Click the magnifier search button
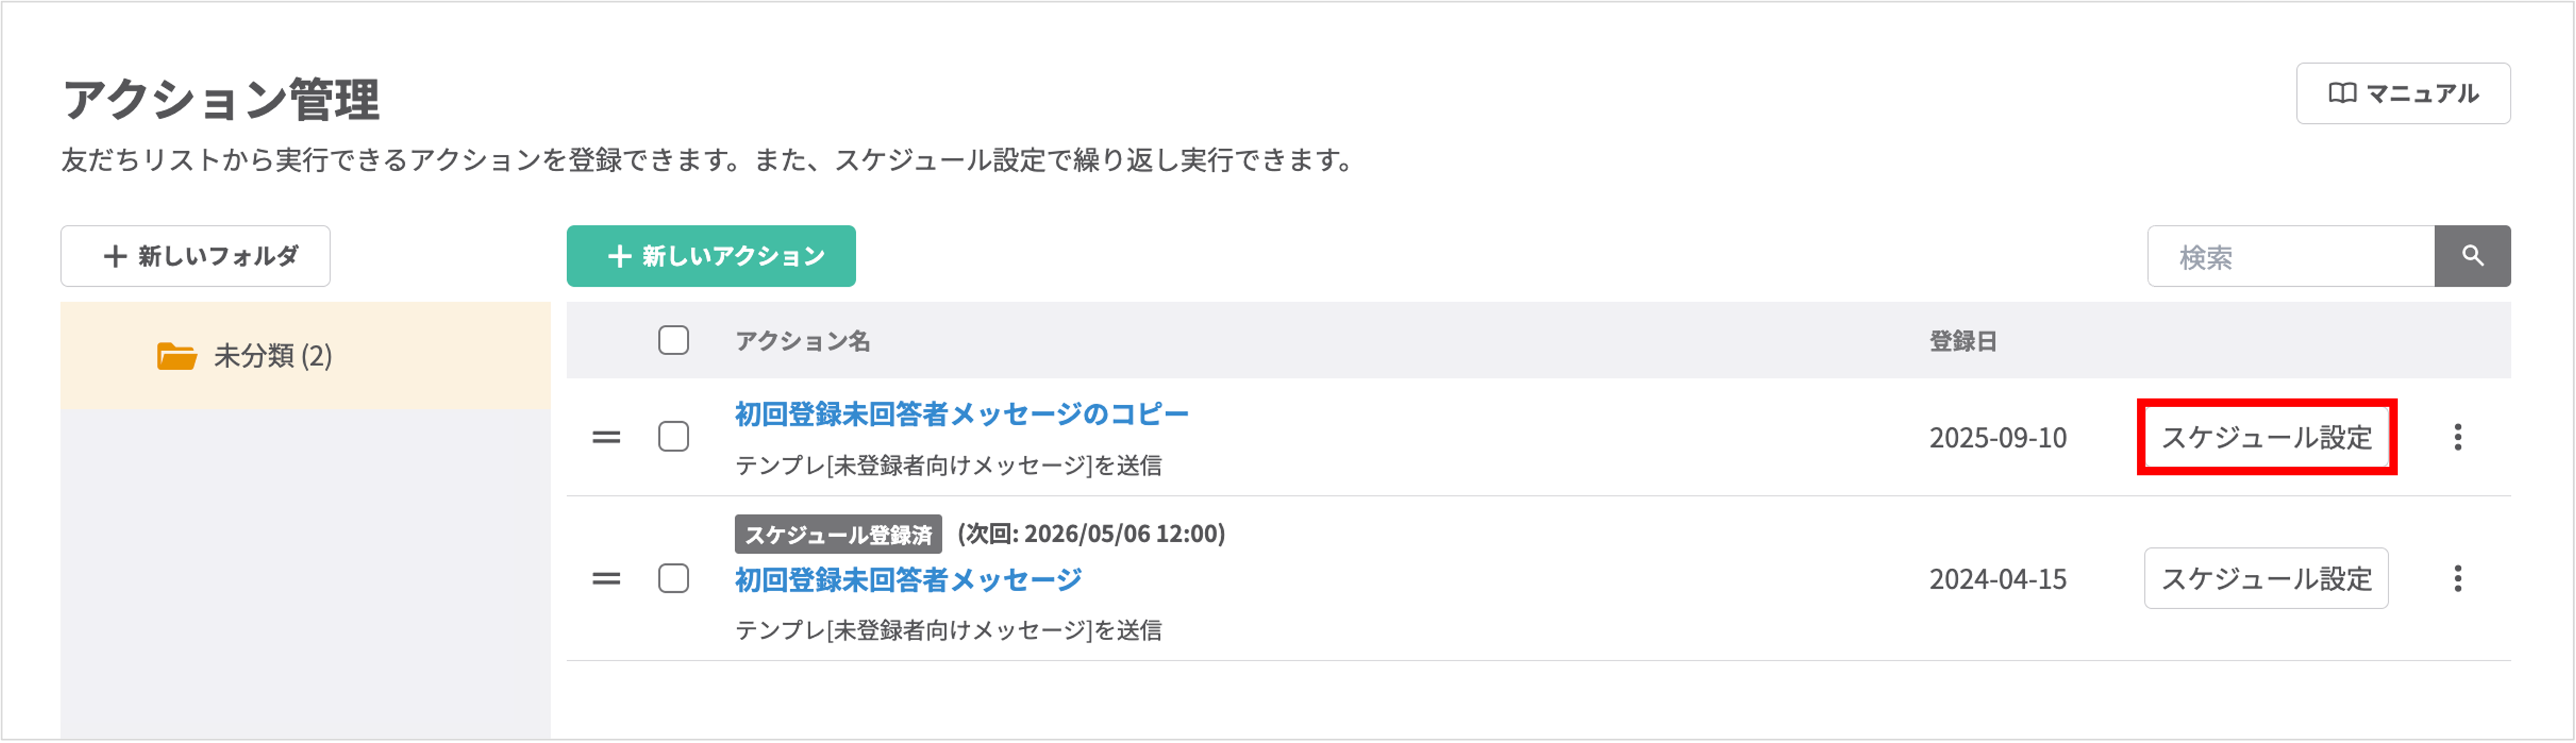This screenshot has width=2576, height=743. (x=2472, y=256)
